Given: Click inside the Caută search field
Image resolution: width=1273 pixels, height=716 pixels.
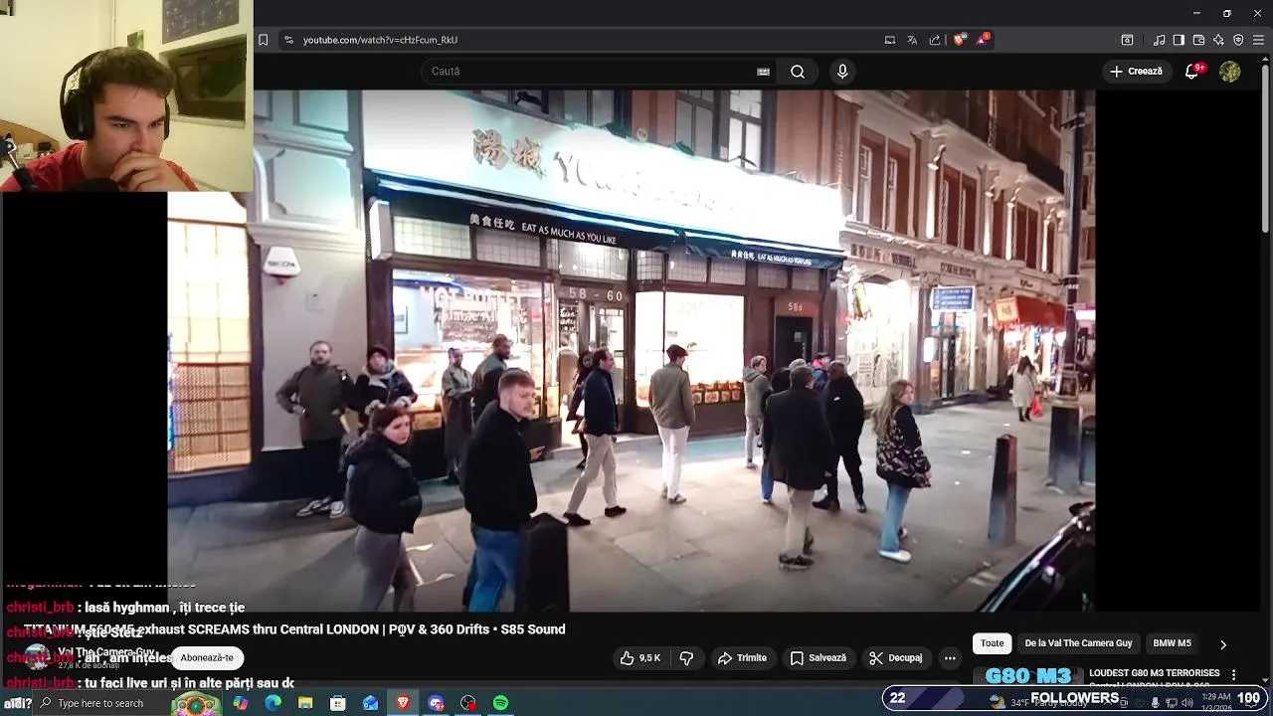Looking at the screenshot, I should tap(587, 72).
